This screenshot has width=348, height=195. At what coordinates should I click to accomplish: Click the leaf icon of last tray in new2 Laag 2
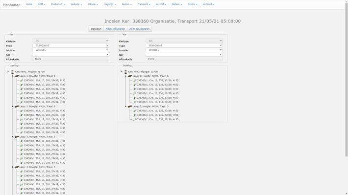pos(134,119)
